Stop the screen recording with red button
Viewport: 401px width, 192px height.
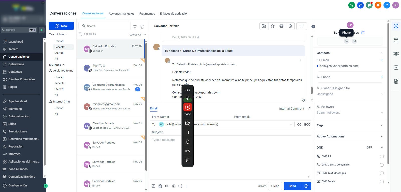[x=187, y=107]
